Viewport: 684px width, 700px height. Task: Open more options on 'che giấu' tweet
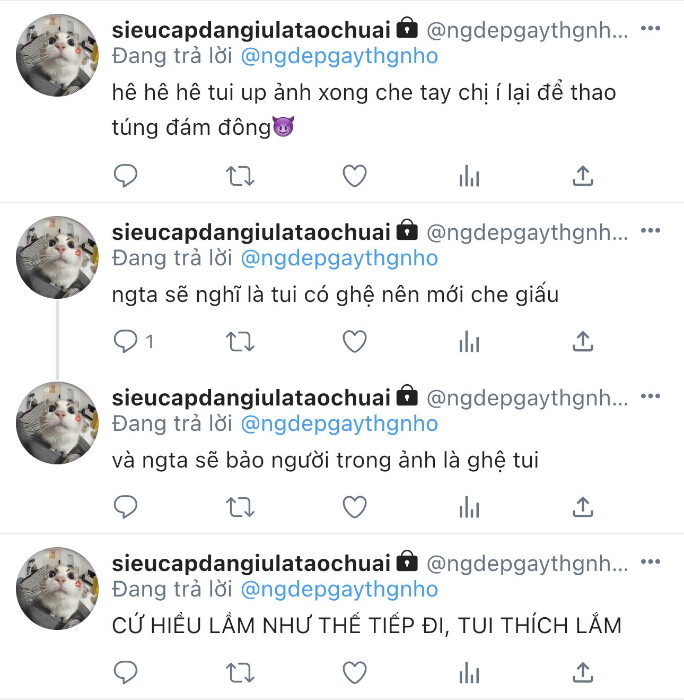coord(651,230)
